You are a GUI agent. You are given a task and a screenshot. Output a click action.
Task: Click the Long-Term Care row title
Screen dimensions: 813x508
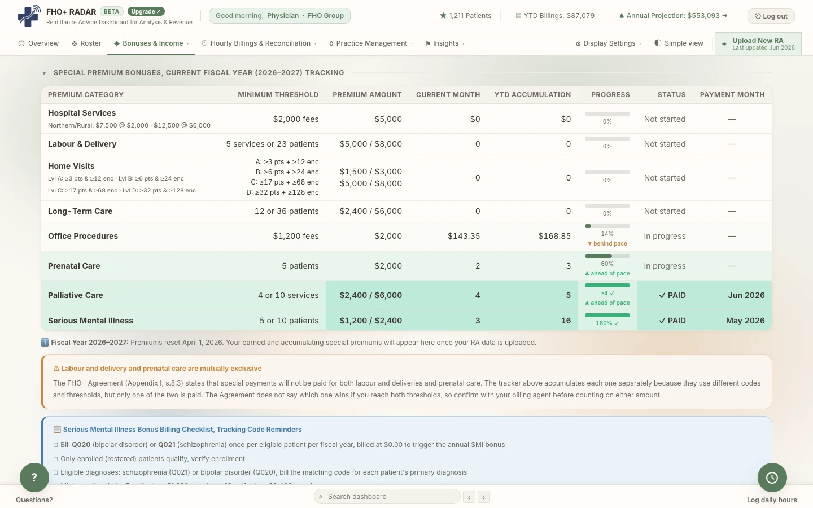(80, 211)
